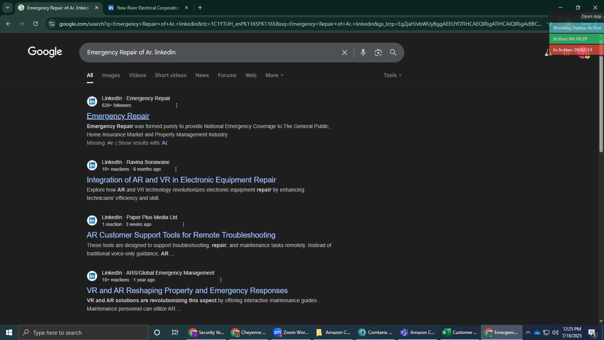Switch to Comtanix taskbar app
Image resolution: width=604 pixels, height=340 pixels.
tap(376, 332)
